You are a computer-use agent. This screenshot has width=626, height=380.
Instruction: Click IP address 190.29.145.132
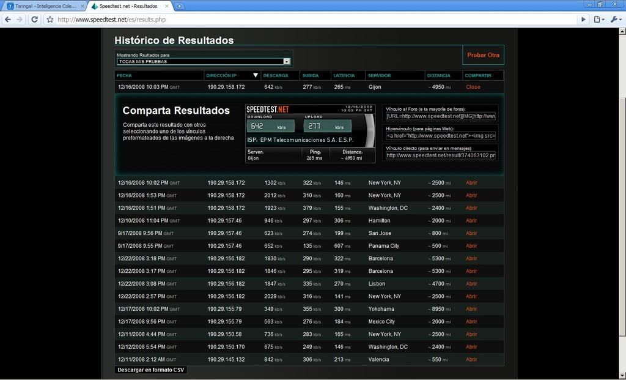[x=226, y=359]
